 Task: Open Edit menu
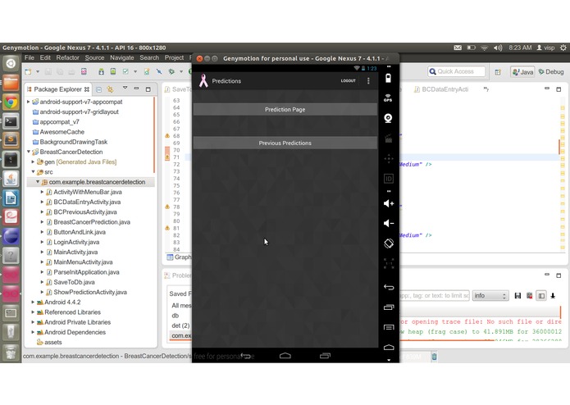tap(45, 57)
